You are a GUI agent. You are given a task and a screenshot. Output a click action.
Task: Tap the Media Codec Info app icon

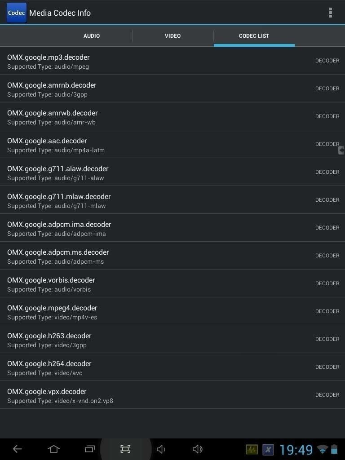point(17,13)
